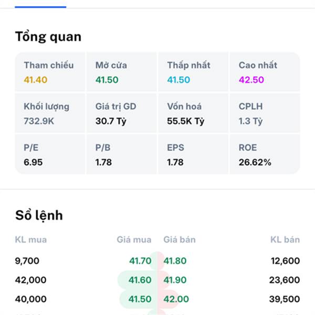
Task: Pick bid price 41.60 in order book
Action: click(x=140, y=280)
